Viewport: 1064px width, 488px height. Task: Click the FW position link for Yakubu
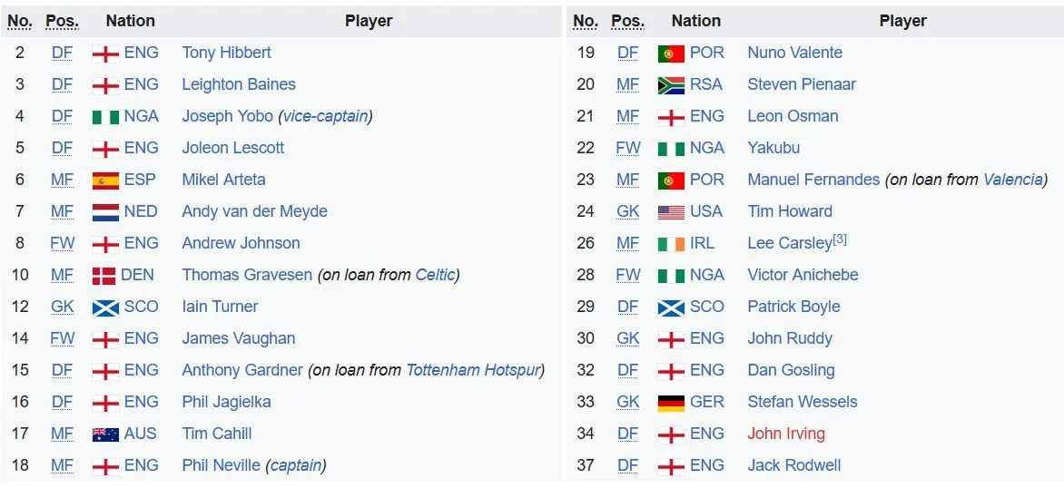pos(627,148)
